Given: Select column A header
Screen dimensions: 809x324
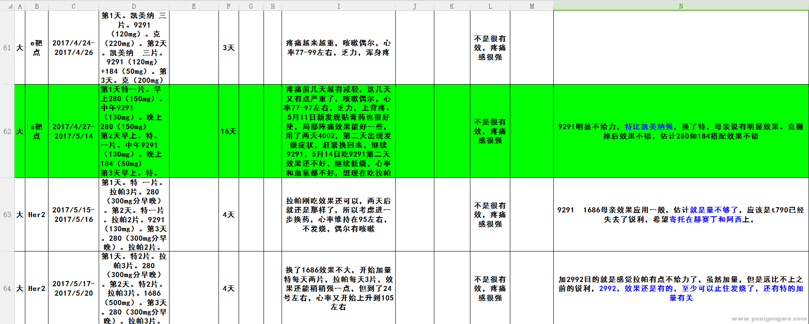Looking at the screenshot, I should (20, 6).
